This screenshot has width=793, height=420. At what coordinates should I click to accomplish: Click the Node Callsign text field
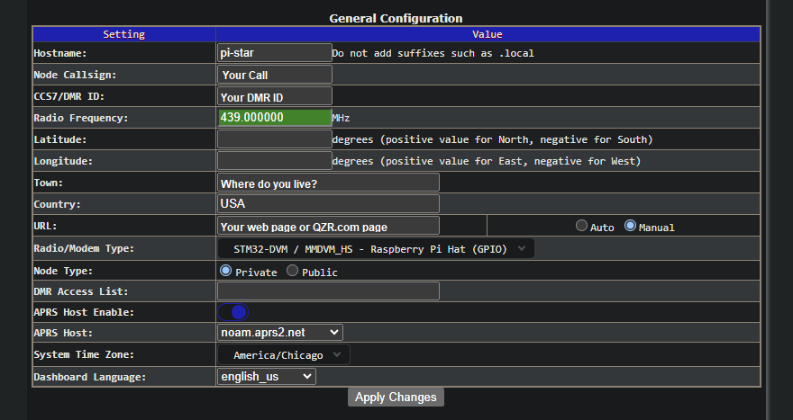pyautogui.click(x=275, y=75)
